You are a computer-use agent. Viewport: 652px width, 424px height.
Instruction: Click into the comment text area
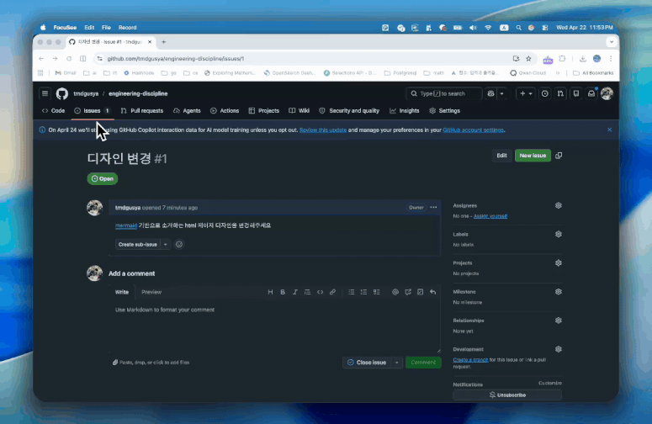pyautogui.click(x=274, y=326)
